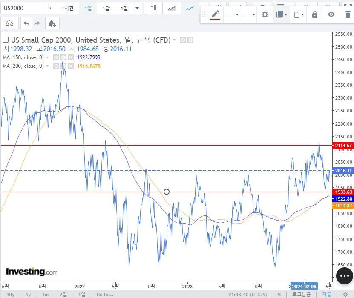
Task: Open MA 200 indicator settings
Action: click(63, 66)
